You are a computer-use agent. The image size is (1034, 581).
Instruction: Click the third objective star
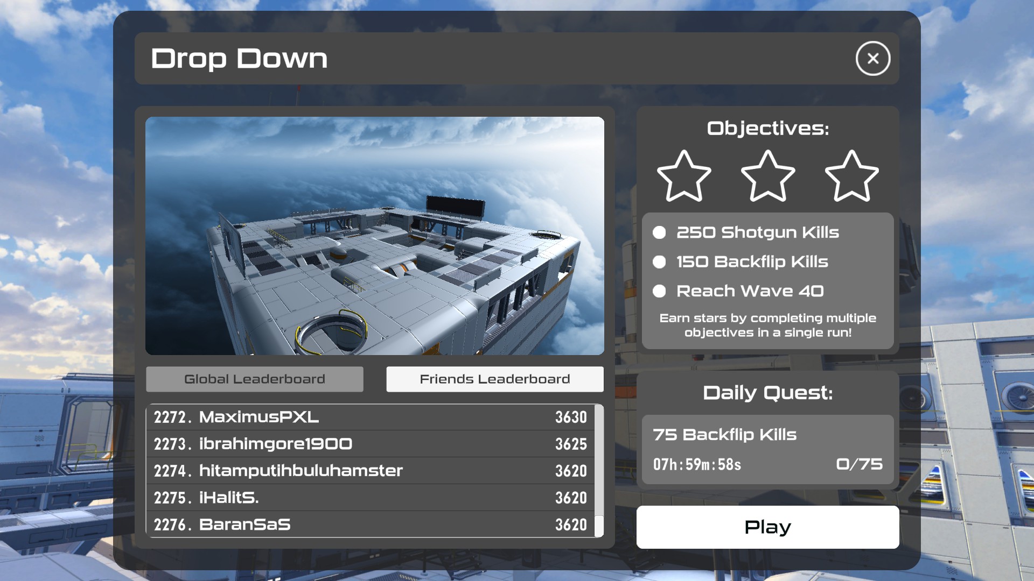851,177
